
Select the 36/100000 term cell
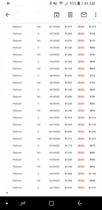[x=54, y=27]
